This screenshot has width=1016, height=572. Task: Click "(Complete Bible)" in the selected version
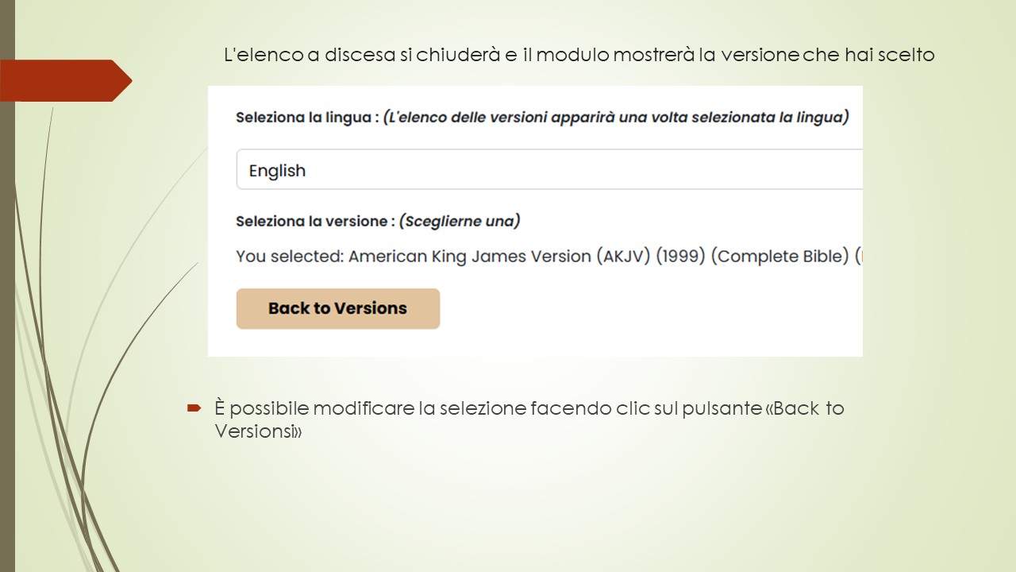coord(780,257)
